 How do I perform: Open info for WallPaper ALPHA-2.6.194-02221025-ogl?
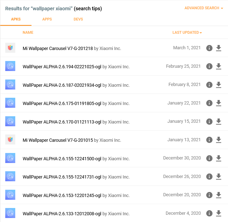[209, 66]
